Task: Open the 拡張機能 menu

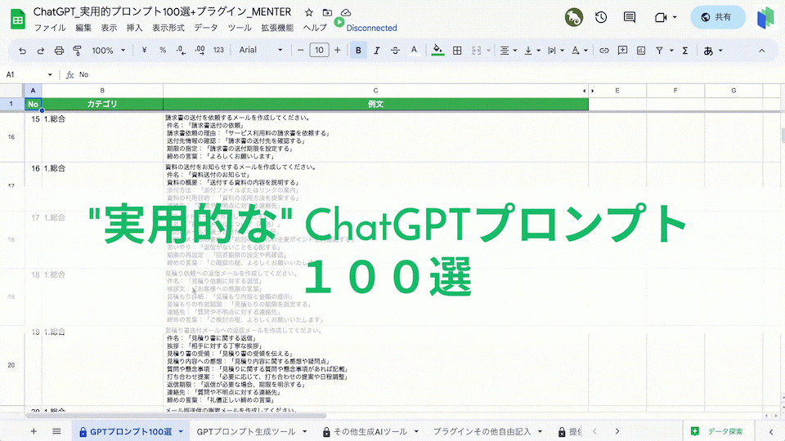Action: click(277, 28)
